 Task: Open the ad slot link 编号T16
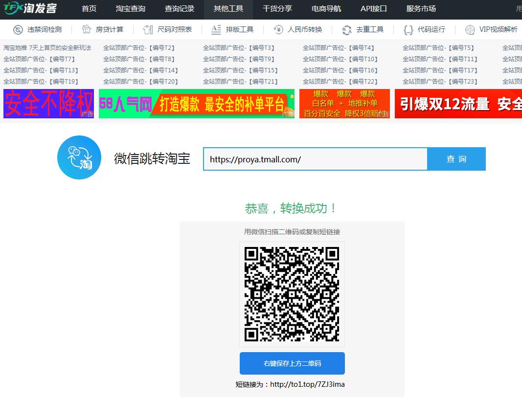pyautogui.click(x=340, y=70)
